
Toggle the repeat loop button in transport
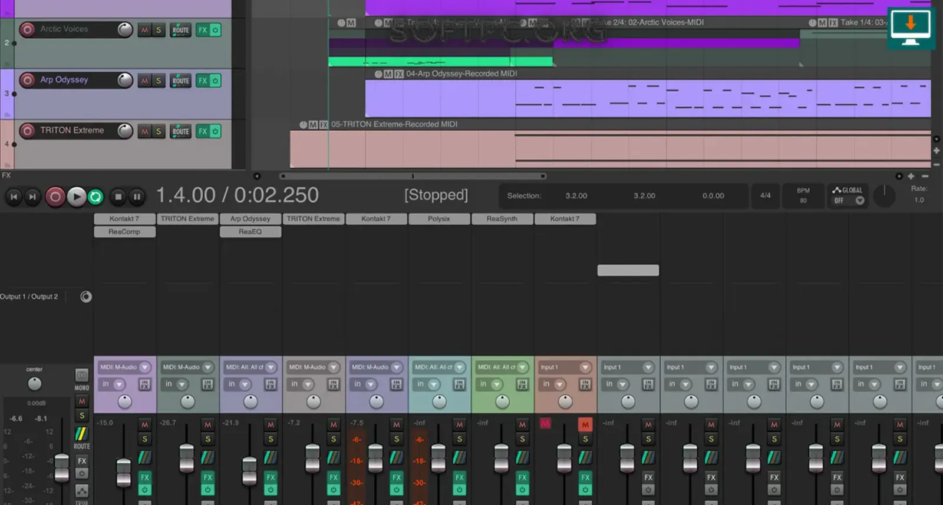click(95, 197)
